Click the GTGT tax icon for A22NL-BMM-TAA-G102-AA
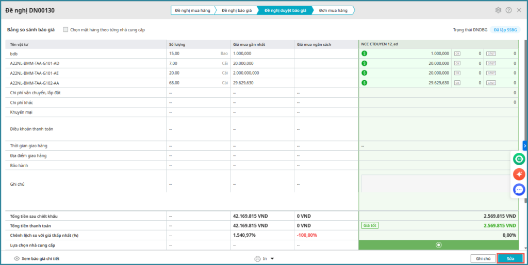528x265 pixels. click(x=490, y=83)
